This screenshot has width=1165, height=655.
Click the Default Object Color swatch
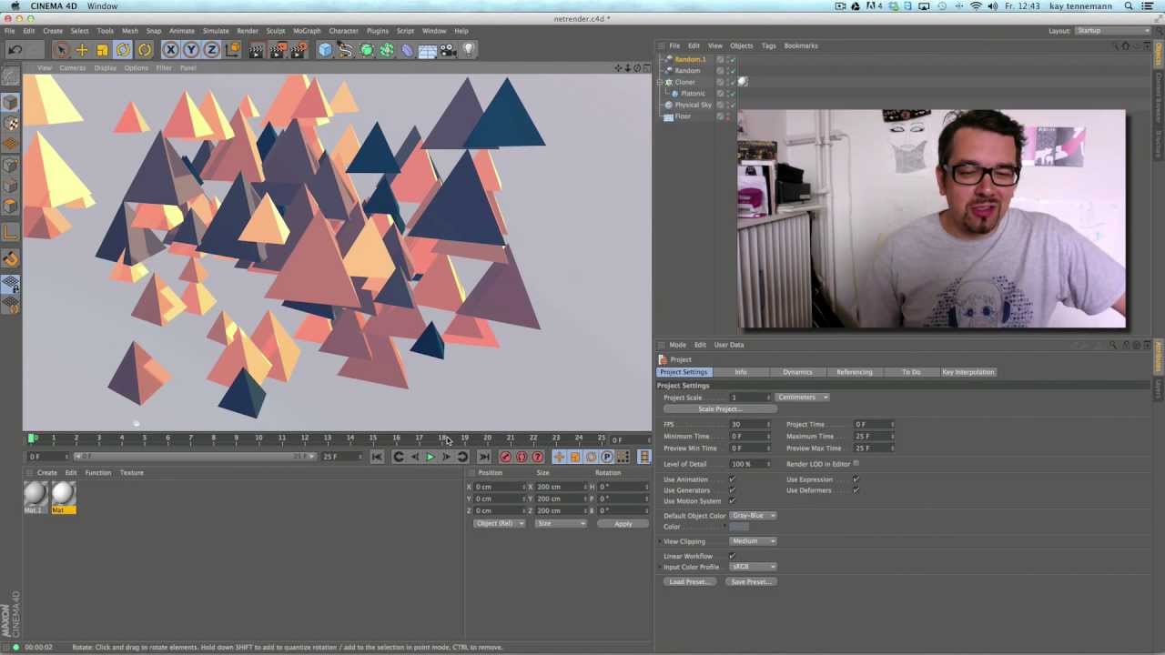(x=738, y=527)
